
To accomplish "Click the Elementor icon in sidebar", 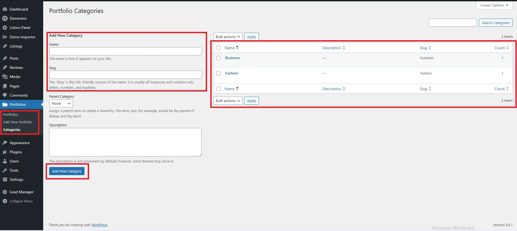I will tap(5, 18).
